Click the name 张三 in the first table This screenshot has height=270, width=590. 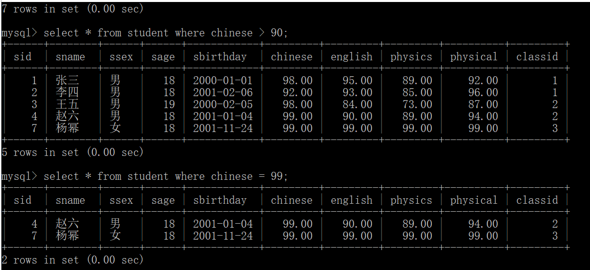(67, 81)
